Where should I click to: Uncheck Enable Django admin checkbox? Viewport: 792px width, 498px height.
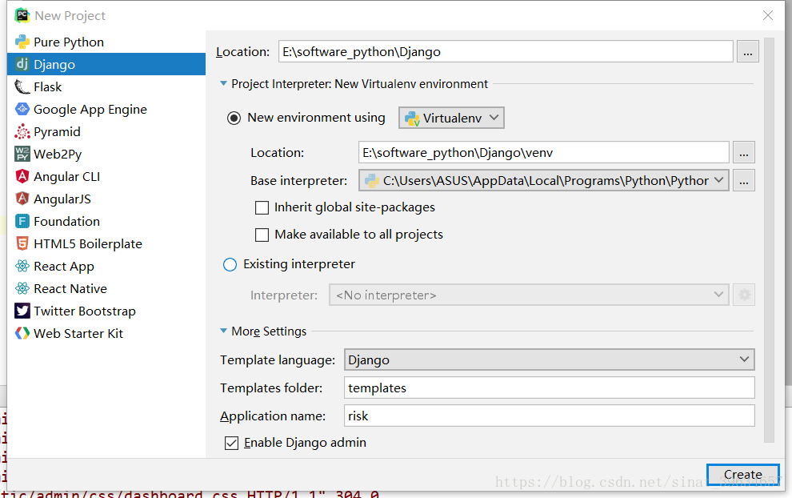coord(231,444)
